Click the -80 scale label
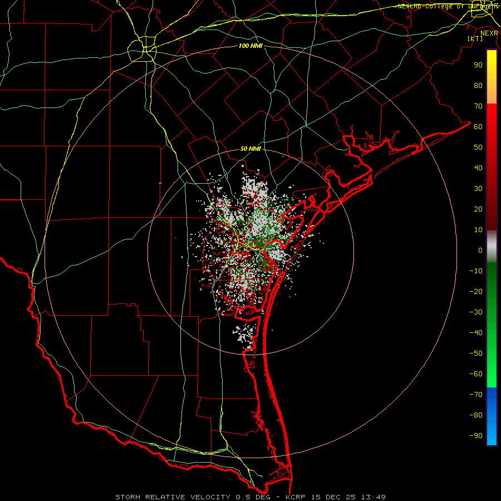This screenshot has width=501, height=501. [x=476, y=415]
